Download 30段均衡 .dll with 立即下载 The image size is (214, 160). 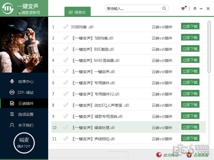[x=190, y=26]
